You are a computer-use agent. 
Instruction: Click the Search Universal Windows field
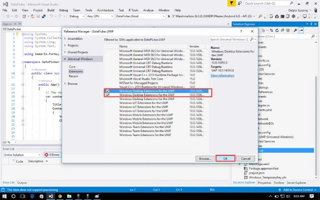click(229, 39)
